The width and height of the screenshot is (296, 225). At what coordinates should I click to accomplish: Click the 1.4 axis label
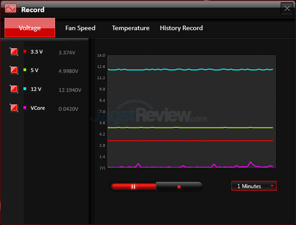(102, 156)
